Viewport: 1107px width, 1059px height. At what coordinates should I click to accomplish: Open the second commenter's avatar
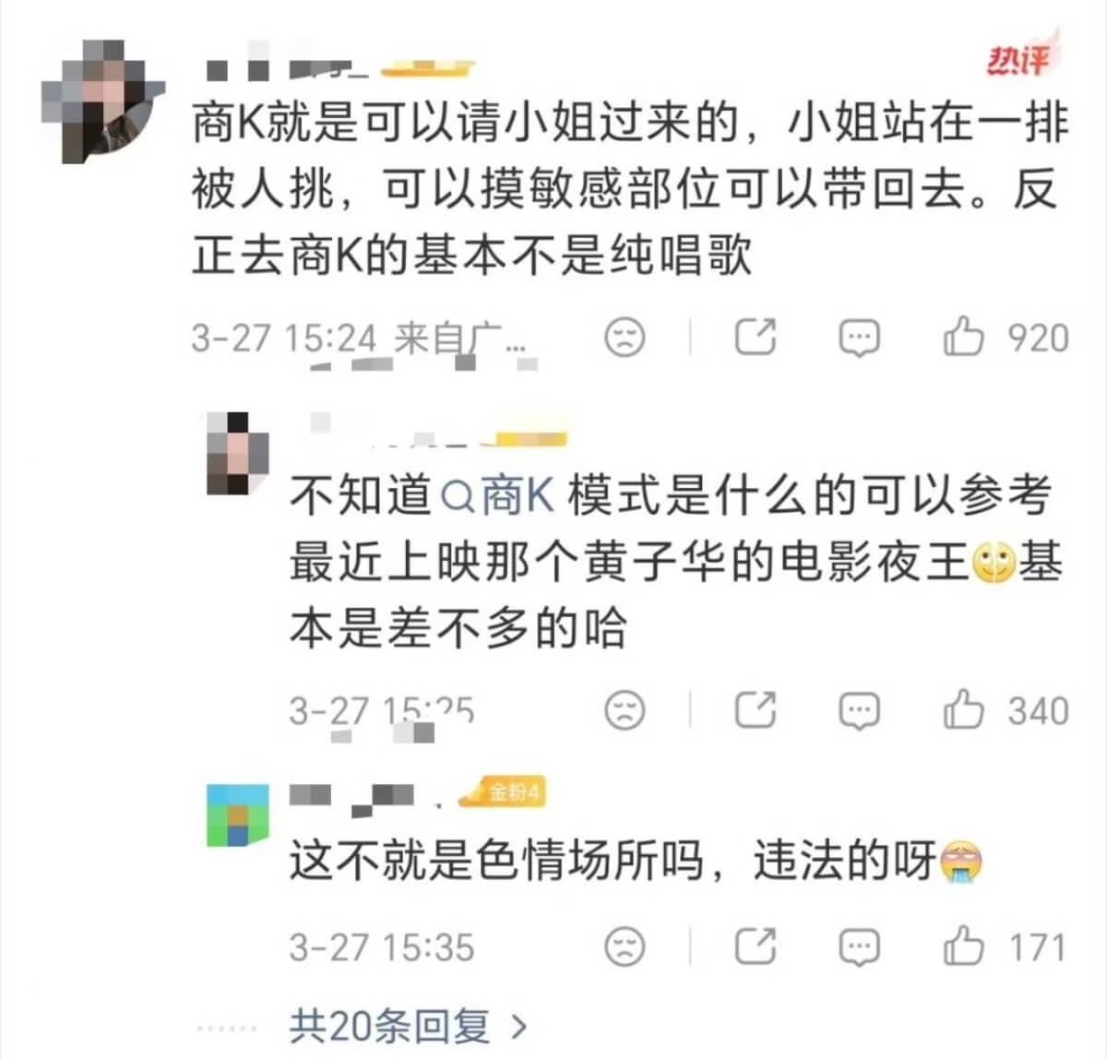click(238, 453)
